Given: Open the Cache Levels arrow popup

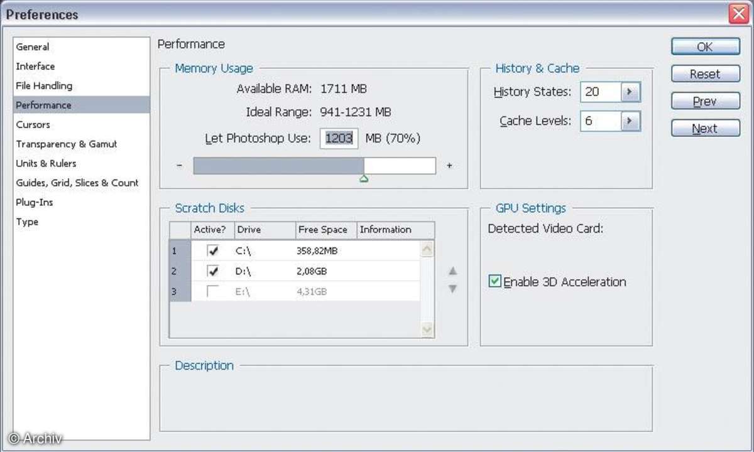Looking at the screenshot, I should [631, 121].
